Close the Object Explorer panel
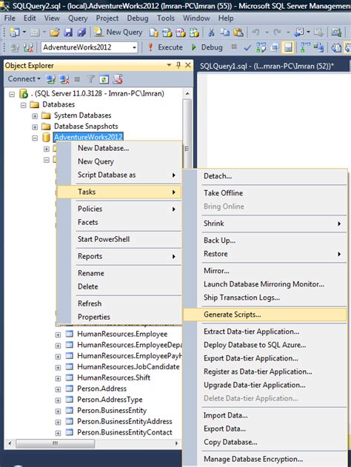The image size is (351, 467). click(x=187, y=65)
